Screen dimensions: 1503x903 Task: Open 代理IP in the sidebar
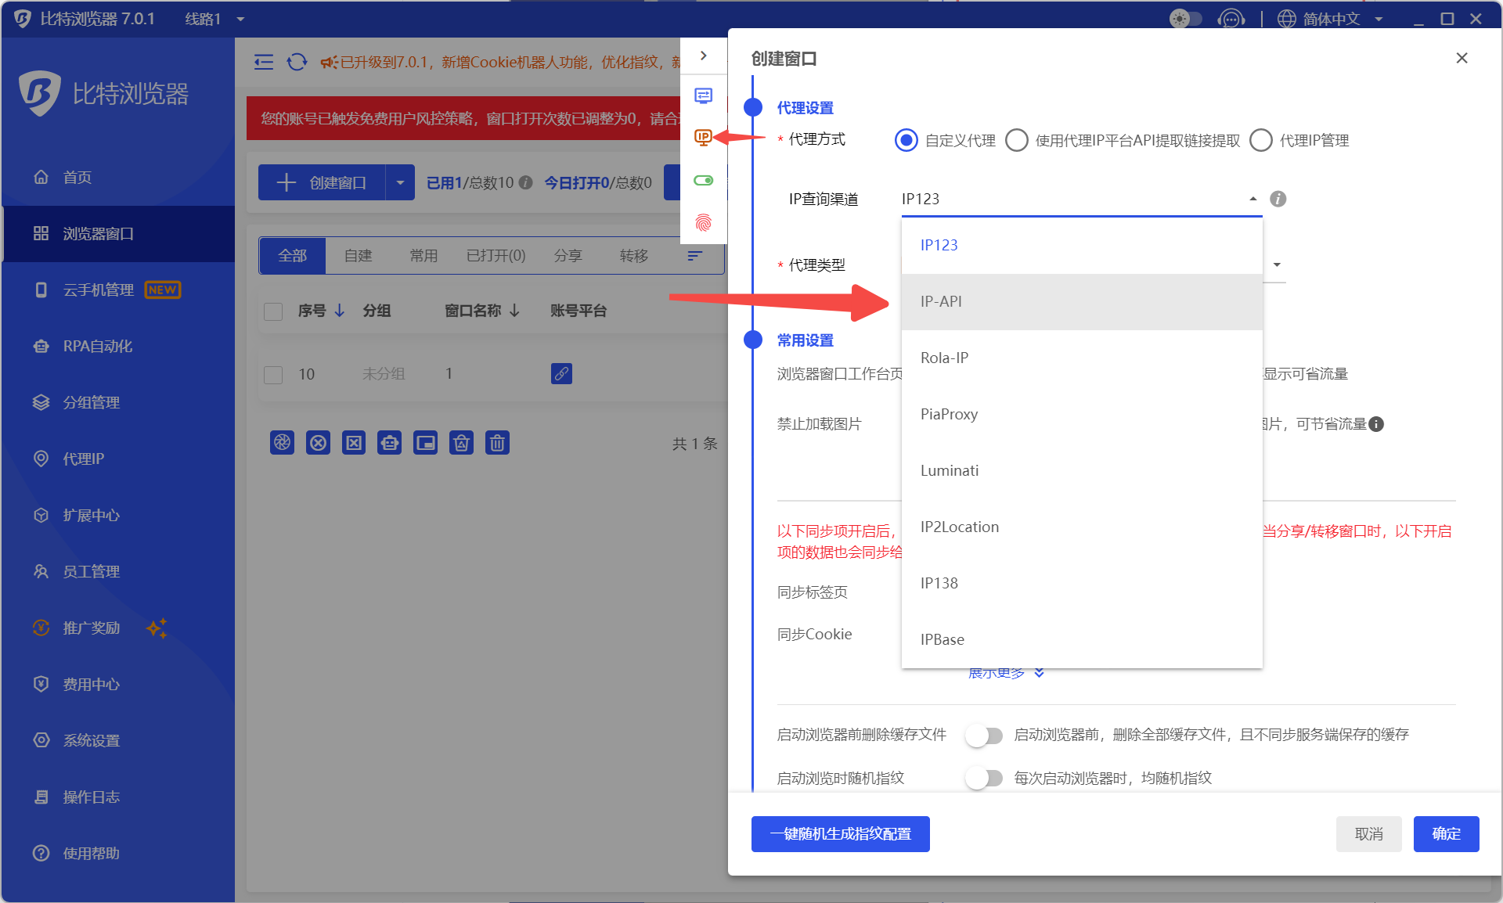(x=83, y=459)
